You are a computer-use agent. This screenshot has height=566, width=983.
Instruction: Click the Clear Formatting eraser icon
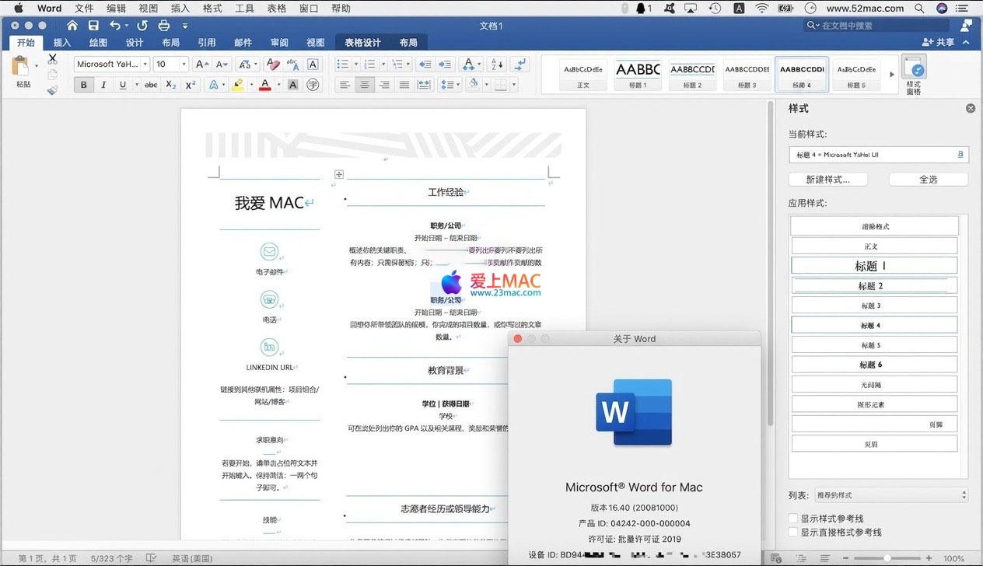[x=272, y=65]
